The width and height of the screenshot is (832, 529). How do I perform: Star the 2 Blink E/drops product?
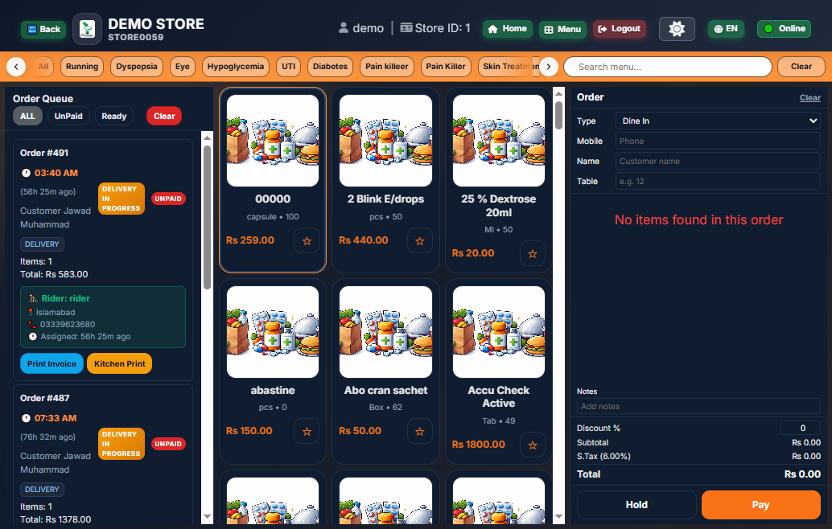click(420, 240)
